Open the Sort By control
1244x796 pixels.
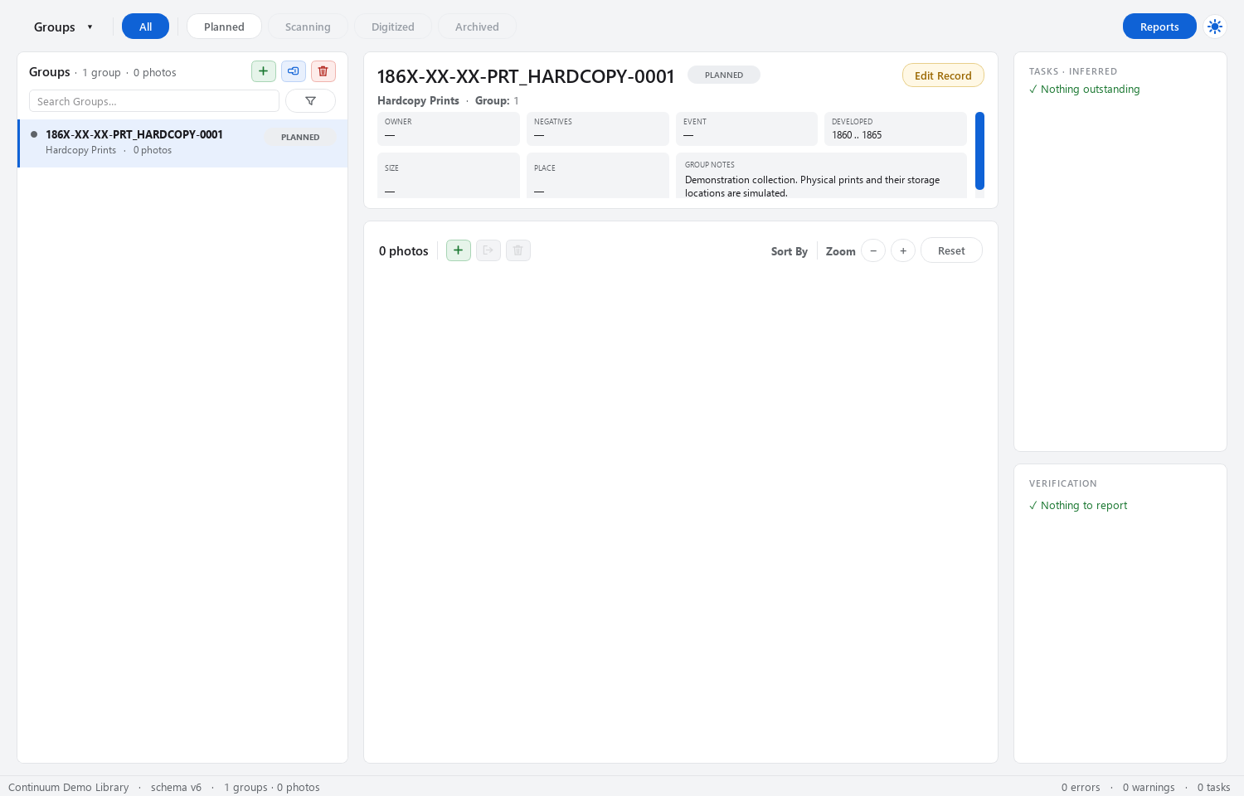pos(790,251)
